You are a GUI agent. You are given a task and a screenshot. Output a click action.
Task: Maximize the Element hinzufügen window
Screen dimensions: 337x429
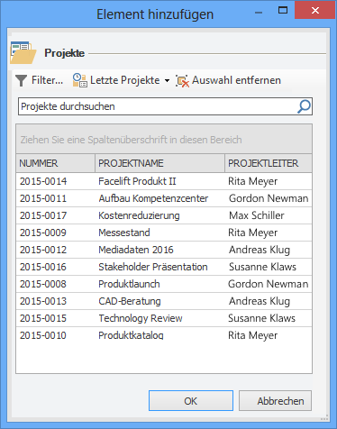(283, 11)
